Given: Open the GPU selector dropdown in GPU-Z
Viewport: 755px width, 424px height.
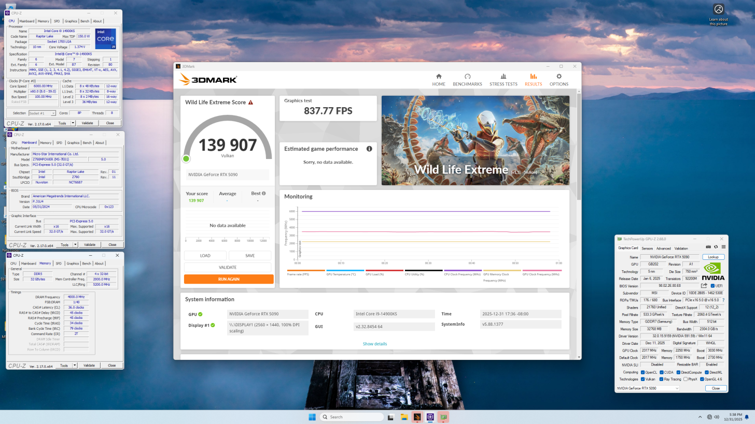Looking at the screenshot, I should 648,388.
